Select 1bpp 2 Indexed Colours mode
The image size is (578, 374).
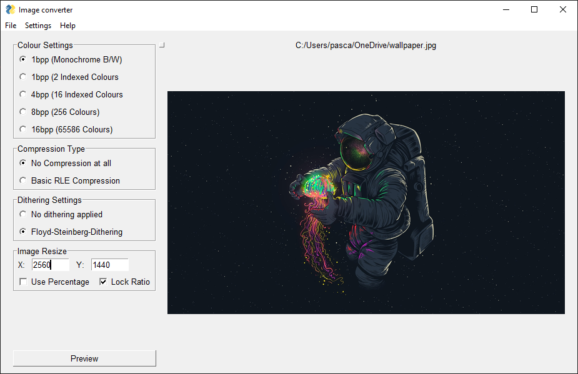(x=22, y=77)
